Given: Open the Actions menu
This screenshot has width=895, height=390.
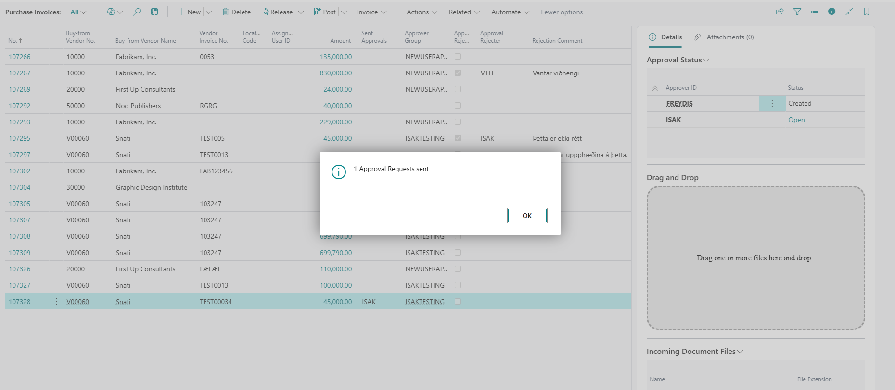Looking at the screenshot, I should (422, 12).
